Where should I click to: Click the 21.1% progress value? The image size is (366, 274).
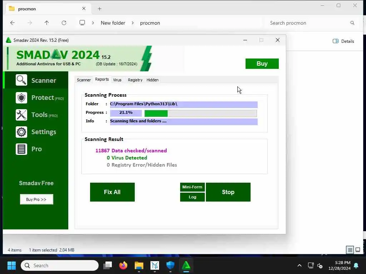(126, 113)
